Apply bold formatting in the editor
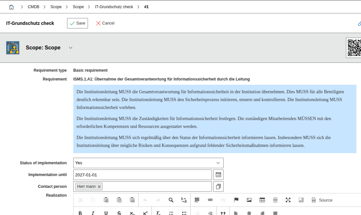Viewport: 361px width, 215px height. [x=80, y=213]
